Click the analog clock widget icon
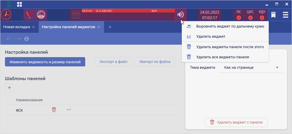 [x=6, y=15]
